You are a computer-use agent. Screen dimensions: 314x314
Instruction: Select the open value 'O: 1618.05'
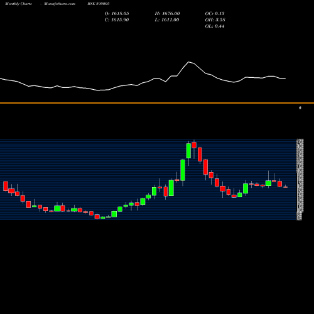pos(117,14)
